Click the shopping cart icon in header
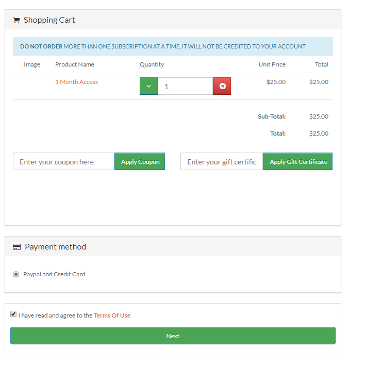The width and height of the screenshot is (365, 367). (x=16, y=21)
